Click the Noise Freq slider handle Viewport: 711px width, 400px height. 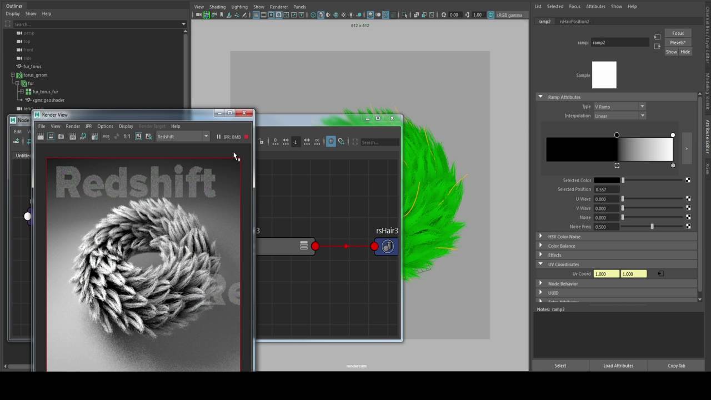point(652,227)
